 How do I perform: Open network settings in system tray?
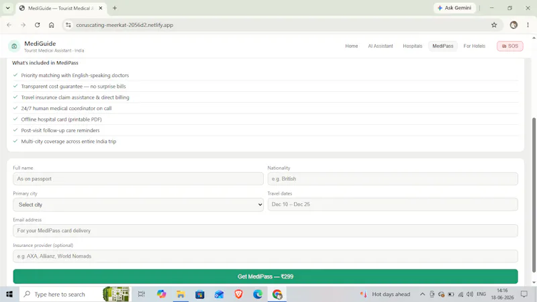pos(460,294)
